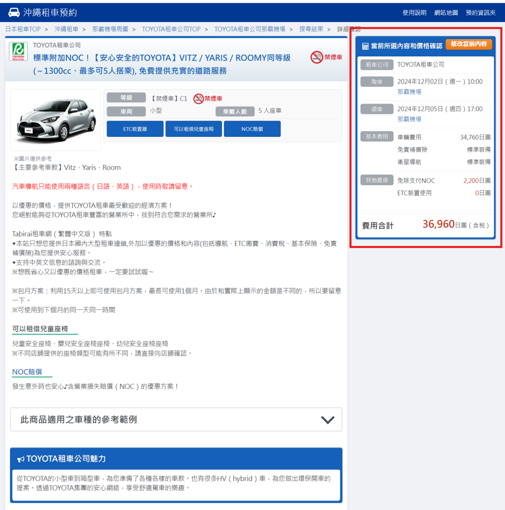Image resolution: width=505 pixels, height=510 pixels.
Task: Go to 那霸機場周圍 breadcrumb
Action: click(110, 29)
